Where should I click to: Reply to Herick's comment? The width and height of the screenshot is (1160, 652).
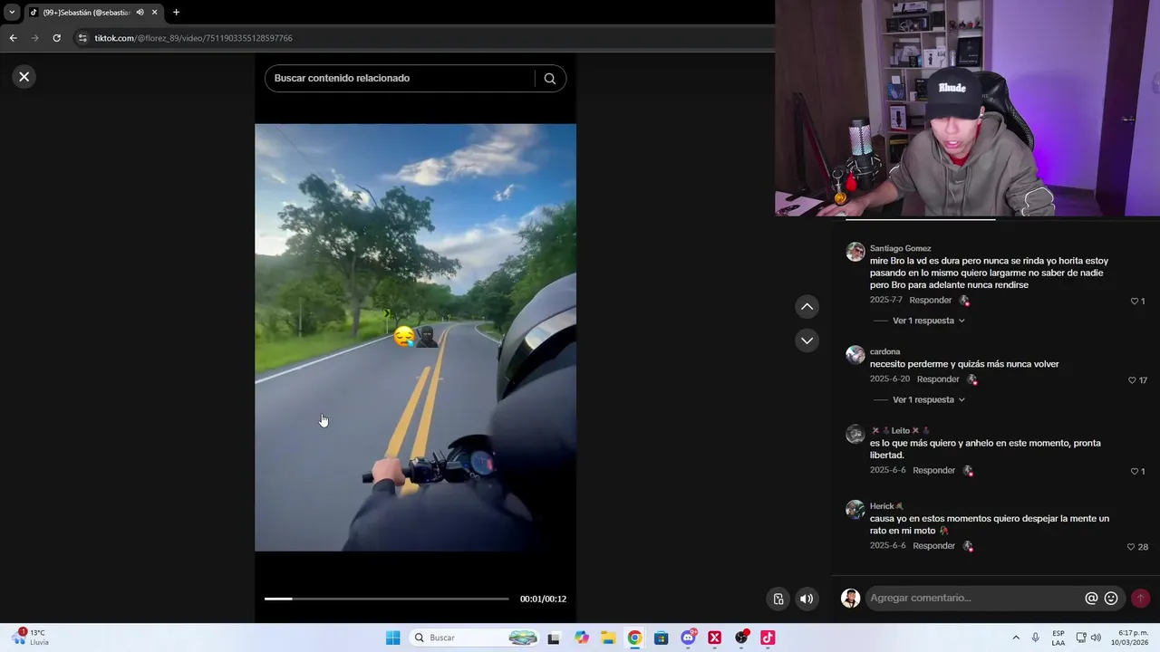click(933, 546)
